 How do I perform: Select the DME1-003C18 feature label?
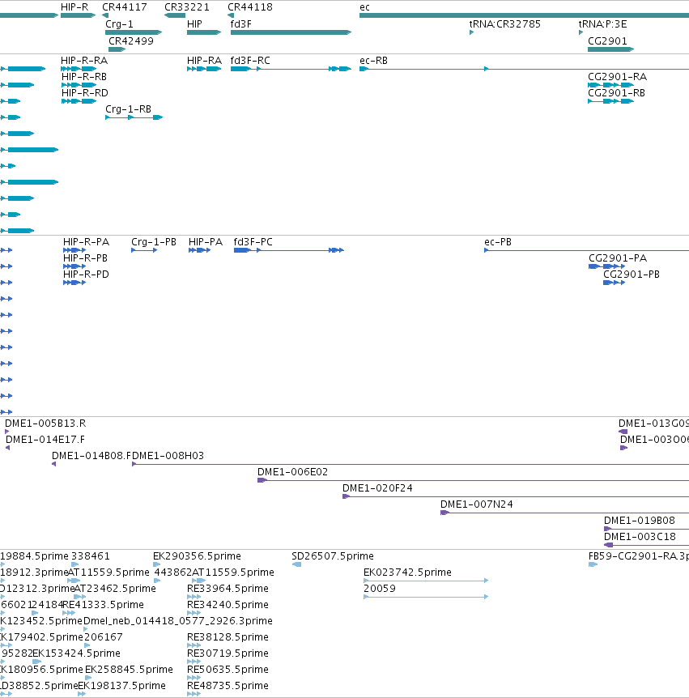pyautogui.click(x=640, y=536)
